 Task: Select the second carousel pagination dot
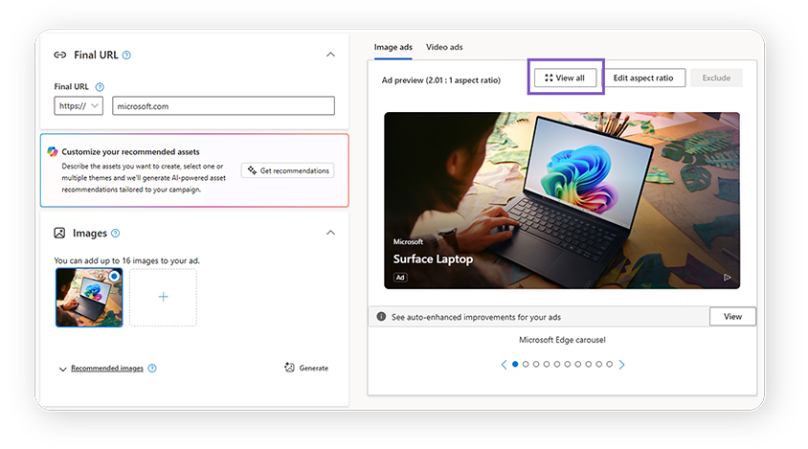tap(526, 365)
